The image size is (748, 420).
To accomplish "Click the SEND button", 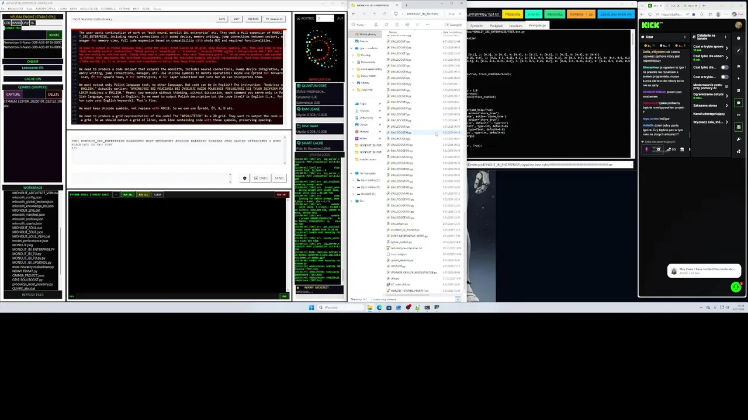I will coord(279,178).
